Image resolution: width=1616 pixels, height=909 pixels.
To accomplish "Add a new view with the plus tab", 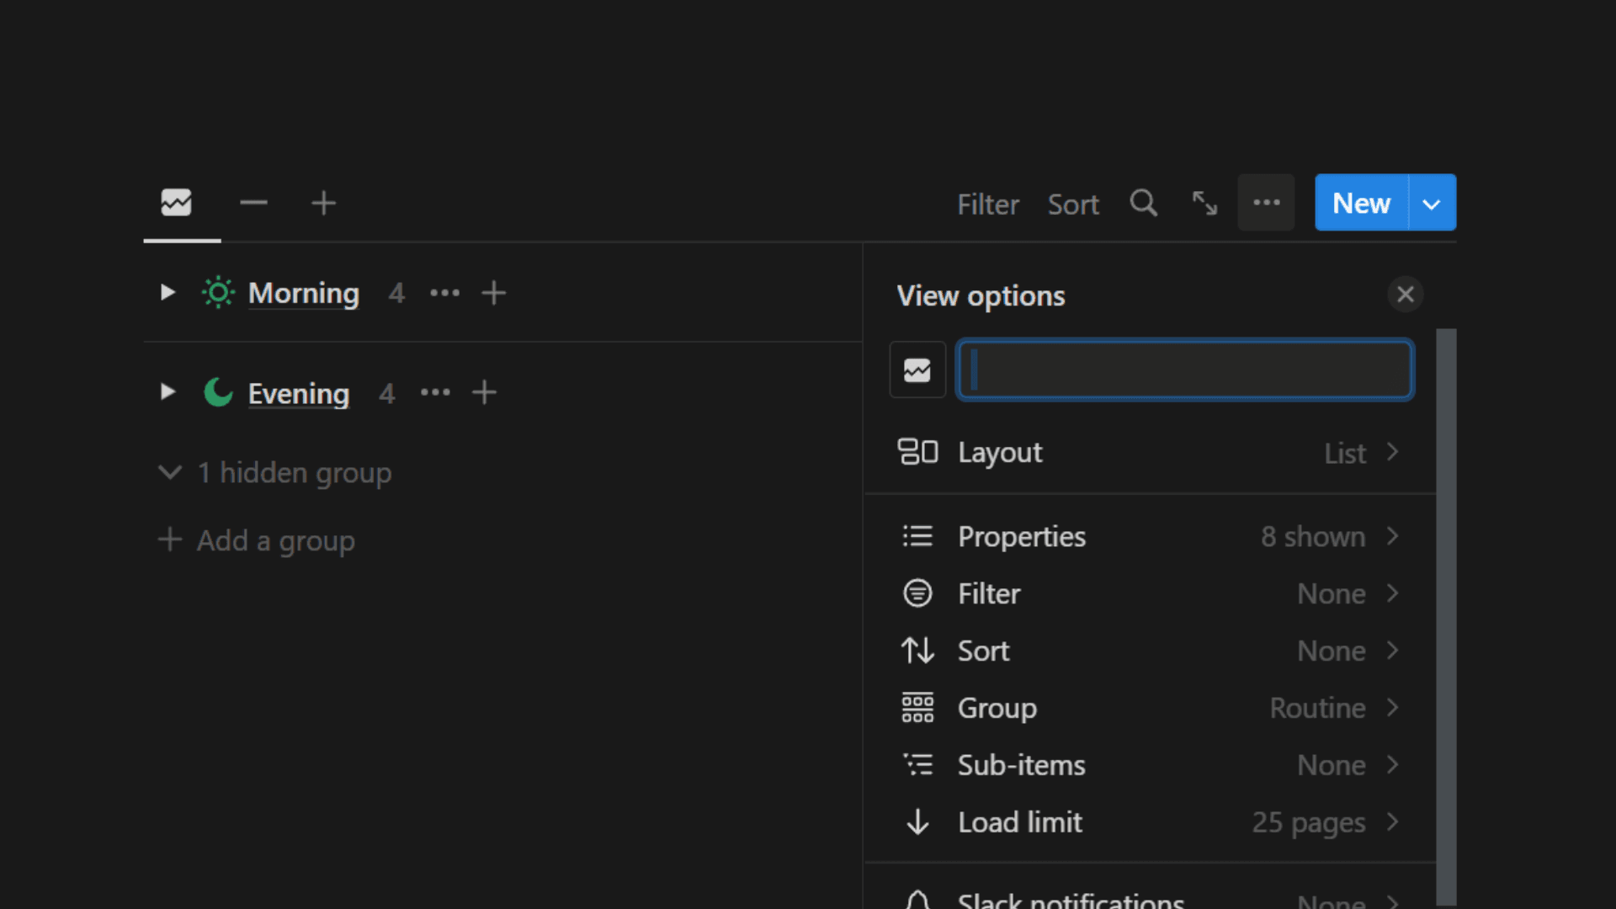I will pos(323,203).
